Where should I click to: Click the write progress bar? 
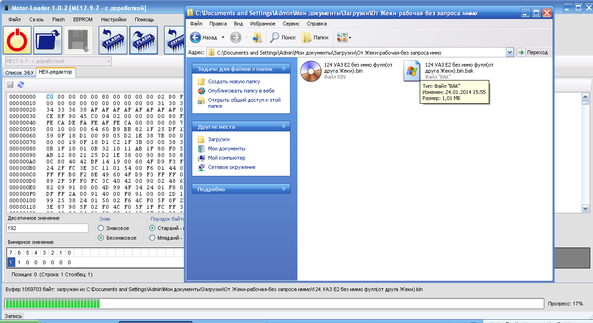tap(274, 304)
